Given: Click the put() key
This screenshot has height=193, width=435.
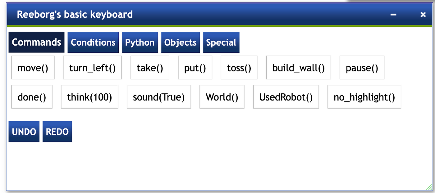Looking at the screenshot, I should [x=195, y=68].
